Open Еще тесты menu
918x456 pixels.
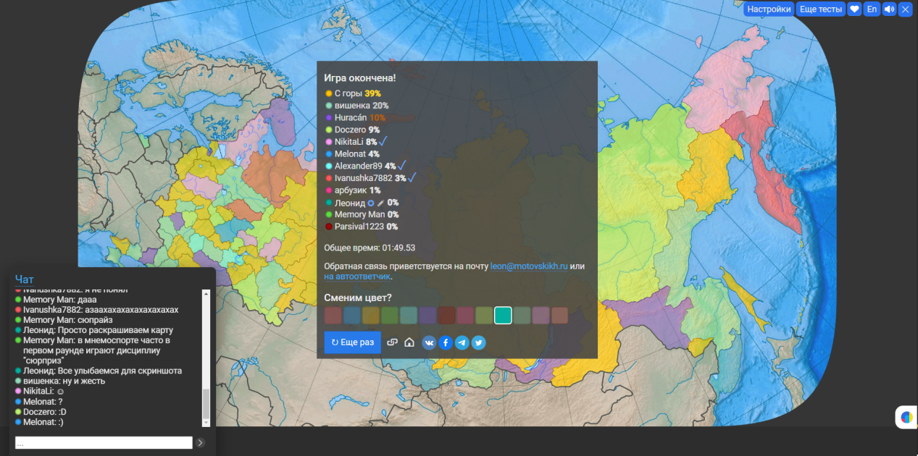pyautogui.click(x=820, y=9)
